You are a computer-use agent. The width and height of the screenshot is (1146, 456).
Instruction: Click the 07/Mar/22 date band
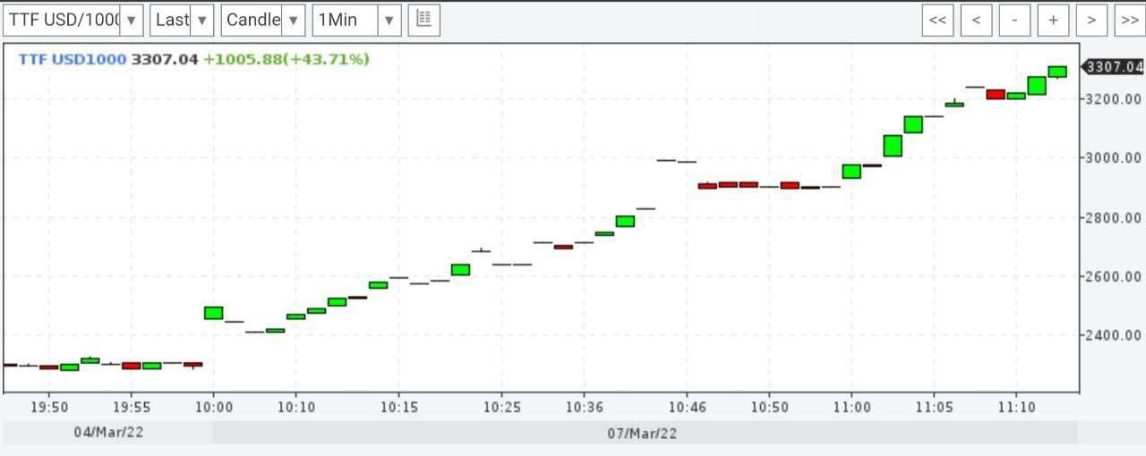click(x=646, y=433)
